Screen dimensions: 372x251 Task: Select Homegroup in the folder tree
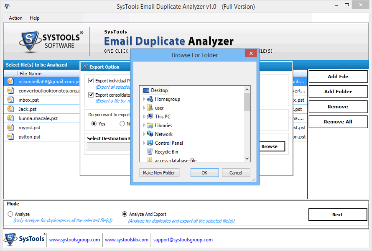coord(168,99)
